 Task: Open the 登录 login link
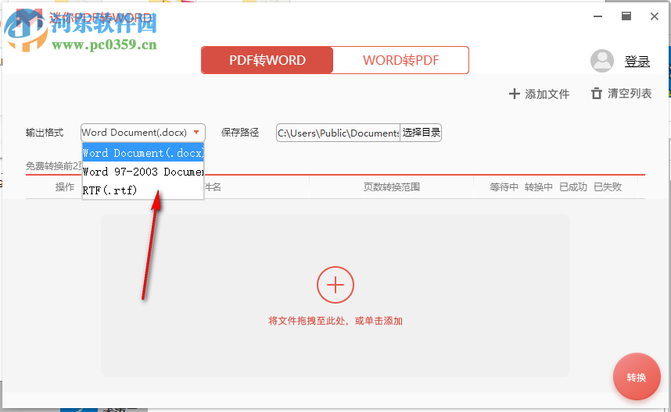[637, 62]
